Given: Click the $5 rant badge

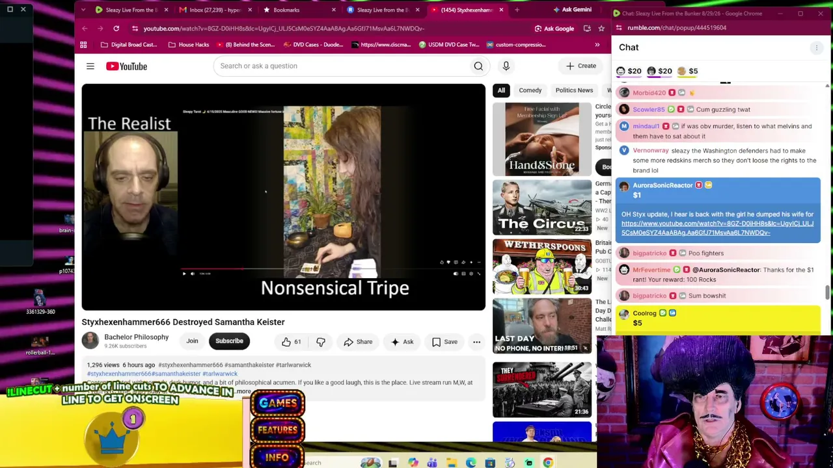Looking at the screenshot, I should pos(687,71).
